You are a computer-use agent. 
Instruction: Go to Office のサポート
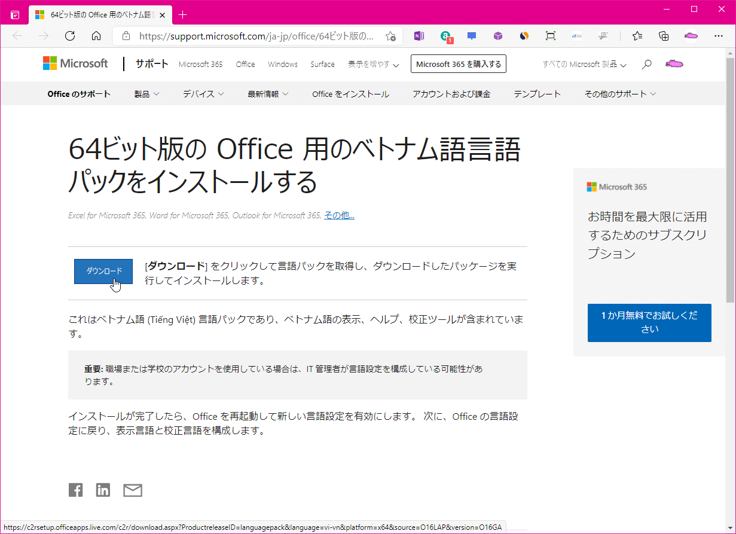(x=79, y=94)
